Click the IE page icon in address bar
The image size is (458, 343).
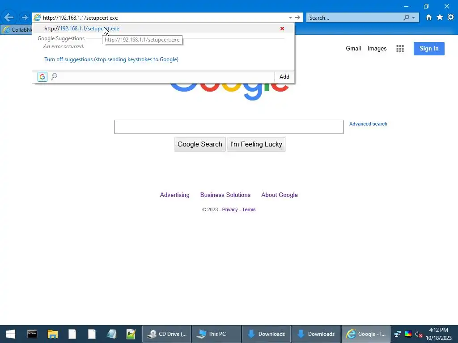37,17
